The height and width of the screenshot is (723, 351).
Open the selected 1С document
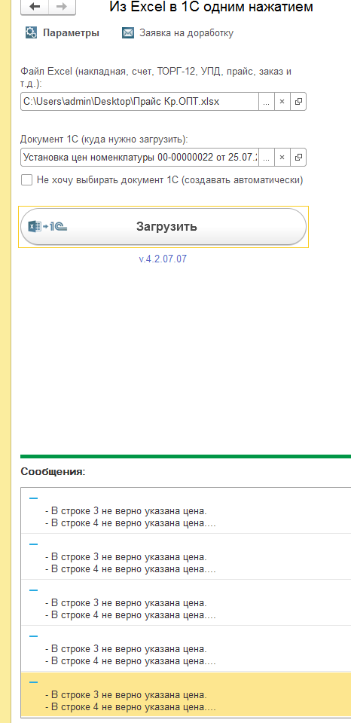tap(298, 158)
